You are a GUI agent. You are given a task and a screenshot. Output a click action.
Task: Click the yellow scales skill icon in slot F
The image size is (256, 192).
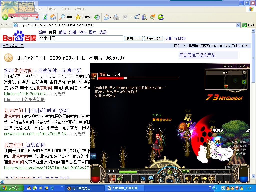[x=212, y=178]
